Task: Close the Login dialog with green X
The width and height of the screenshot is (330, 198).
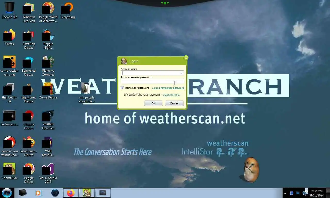Action: (186, 58)
